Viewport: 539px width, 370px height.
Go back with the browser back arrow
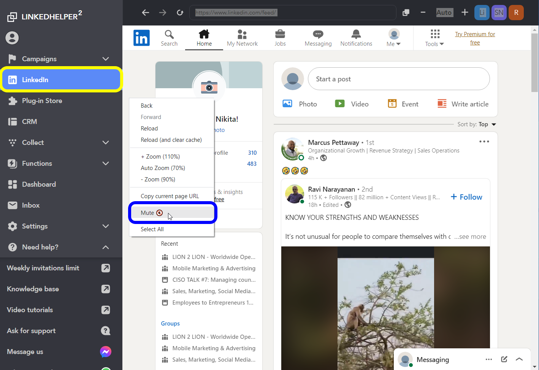(x=146, y=13)
